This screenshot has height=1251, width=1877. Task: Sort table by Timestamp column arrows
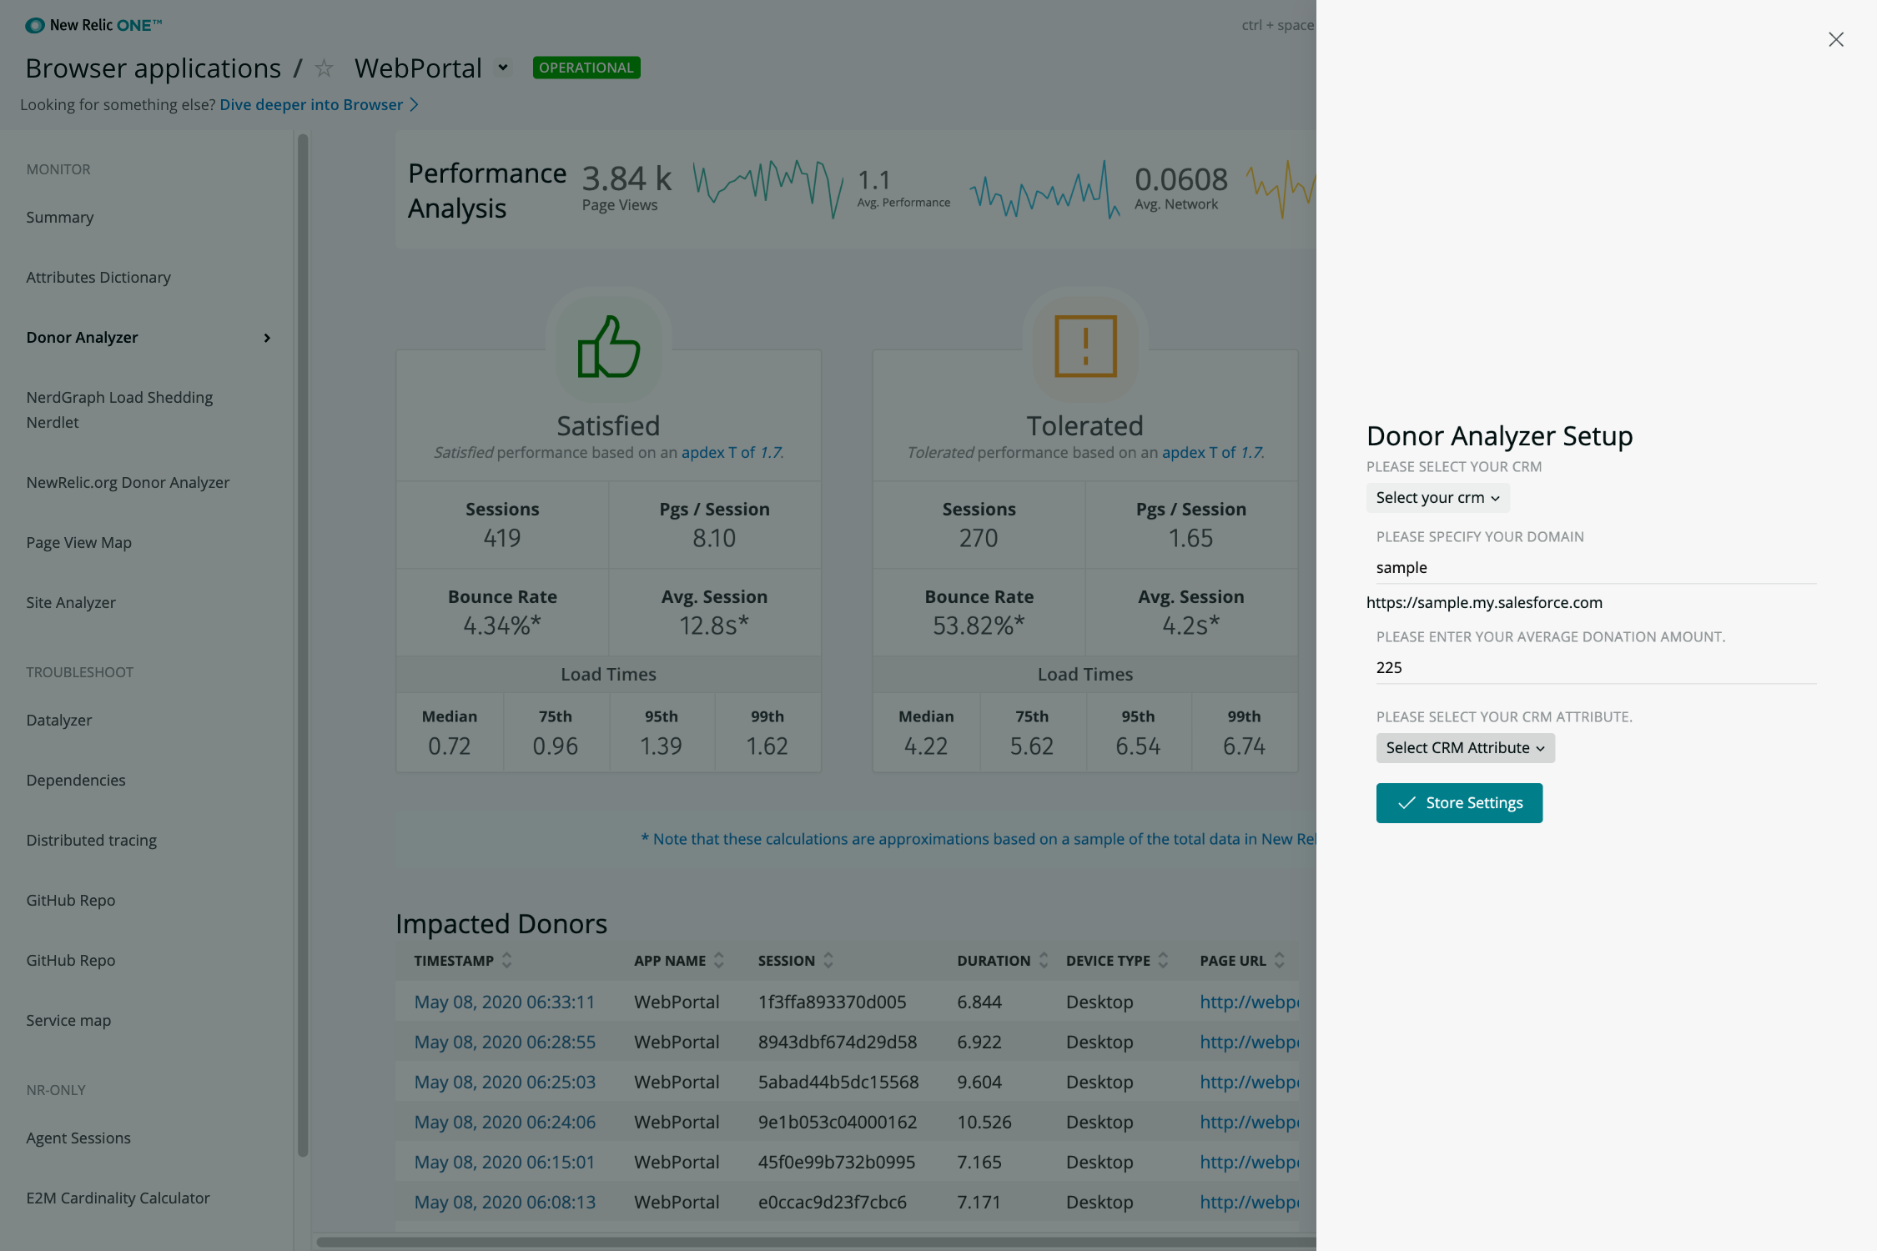coord(506,960)
